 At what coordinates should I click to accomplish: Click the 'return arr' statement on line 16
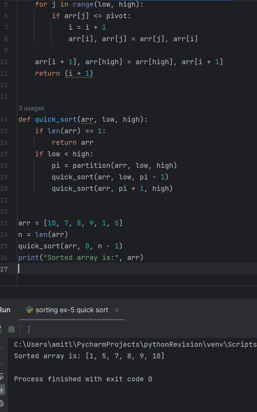click(73, 142)
